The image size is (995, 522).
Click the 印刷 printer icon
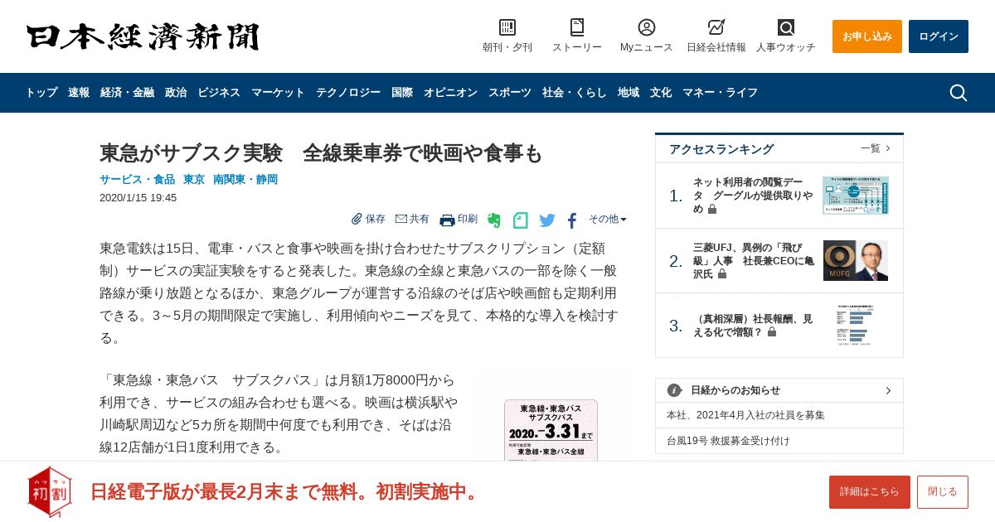(447, 220)
